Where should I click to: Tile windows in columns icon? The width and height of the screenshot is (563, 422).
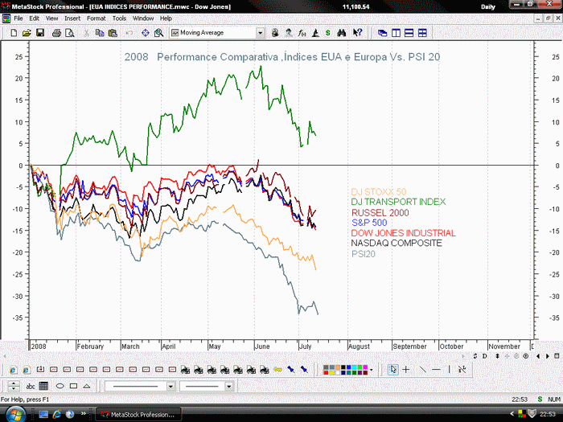point(396,33)
